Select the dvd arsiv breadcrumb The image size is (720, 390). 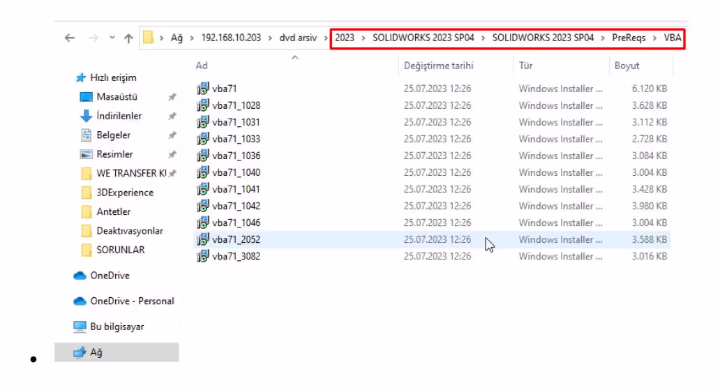[x=298, y=38]
